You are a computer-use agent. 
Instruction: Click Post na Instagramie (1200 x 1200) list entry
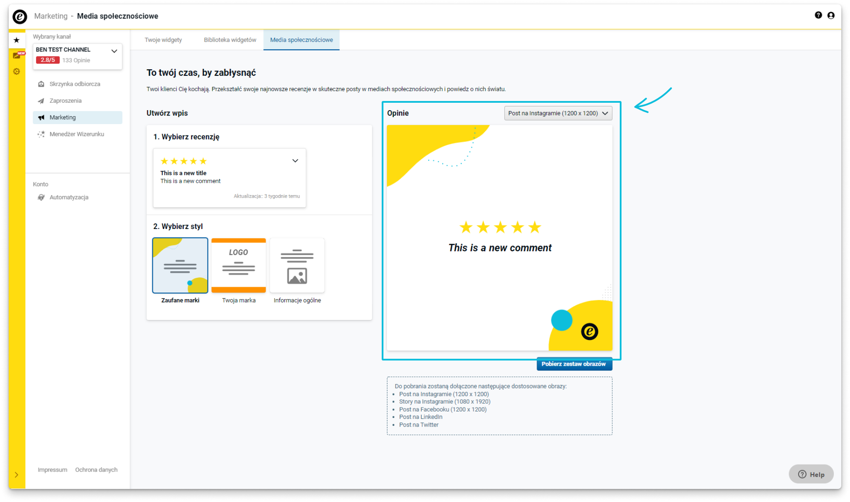point(444,394)
